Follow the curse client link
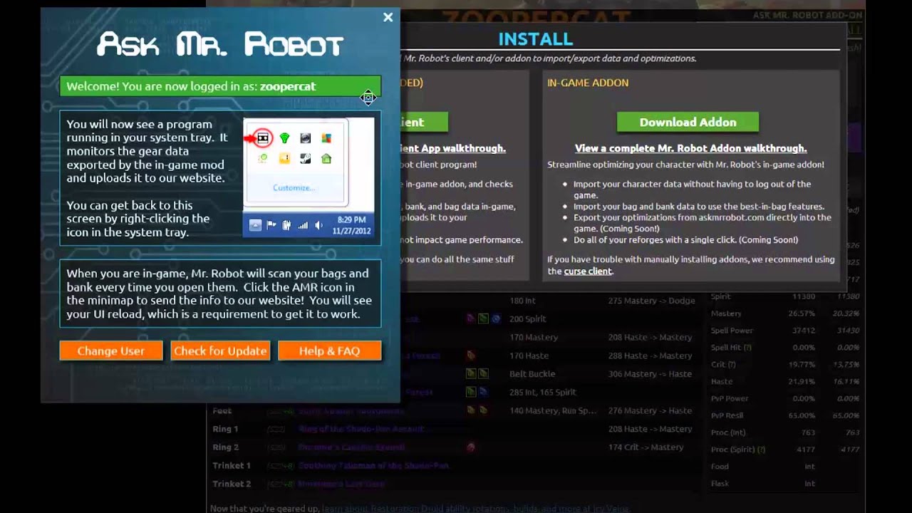Screen dimensions: 912x513 (588, 271)
